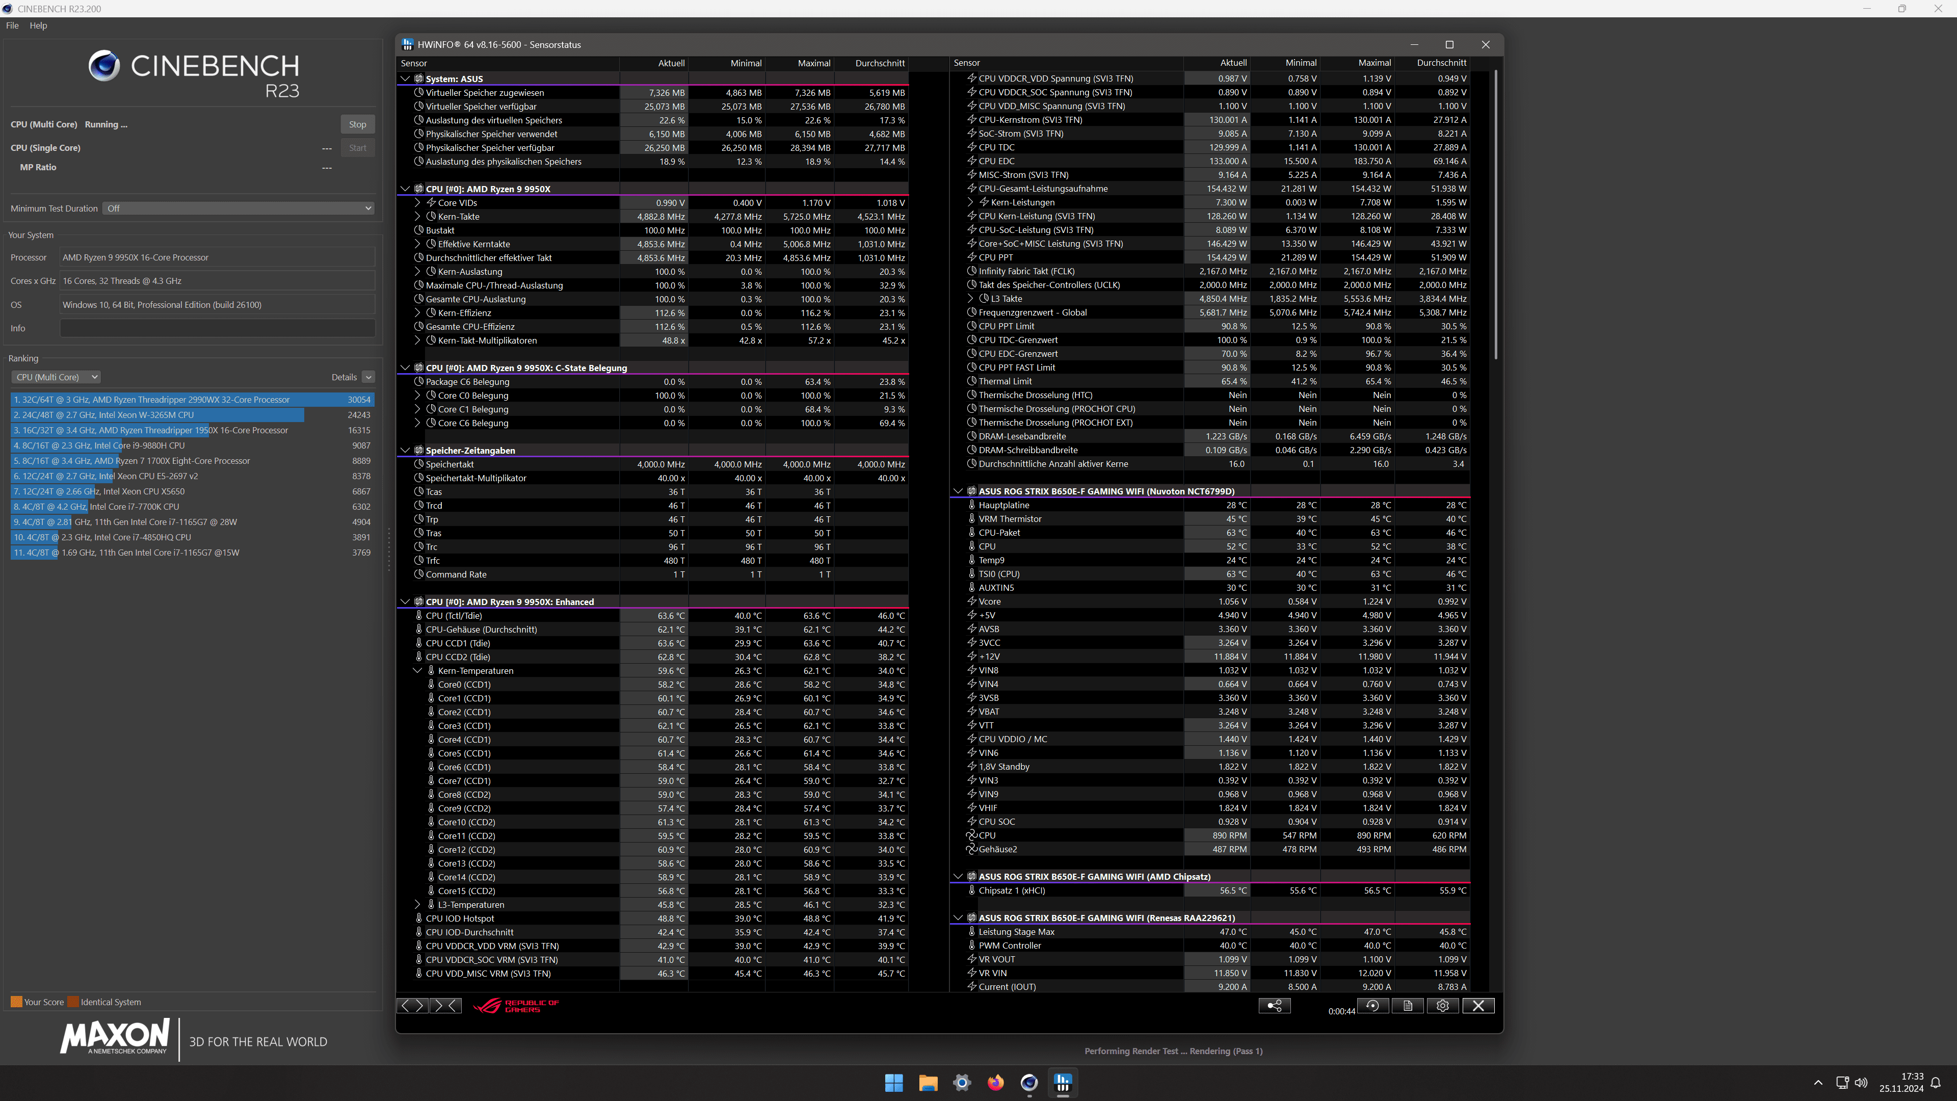Stop the running multi core test
The height and width of the screenshot is (1101, 1957).
357,124
